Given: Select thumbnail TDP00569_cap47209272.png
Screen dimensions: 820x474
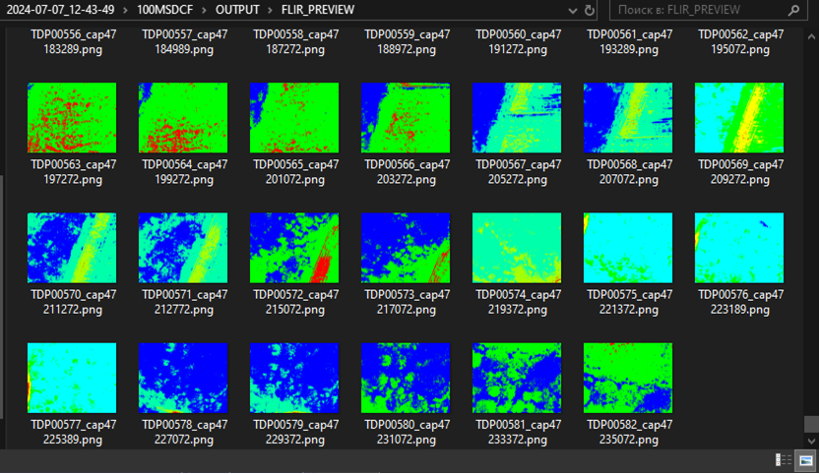Looking at the screenshot, I should point(739,118).
